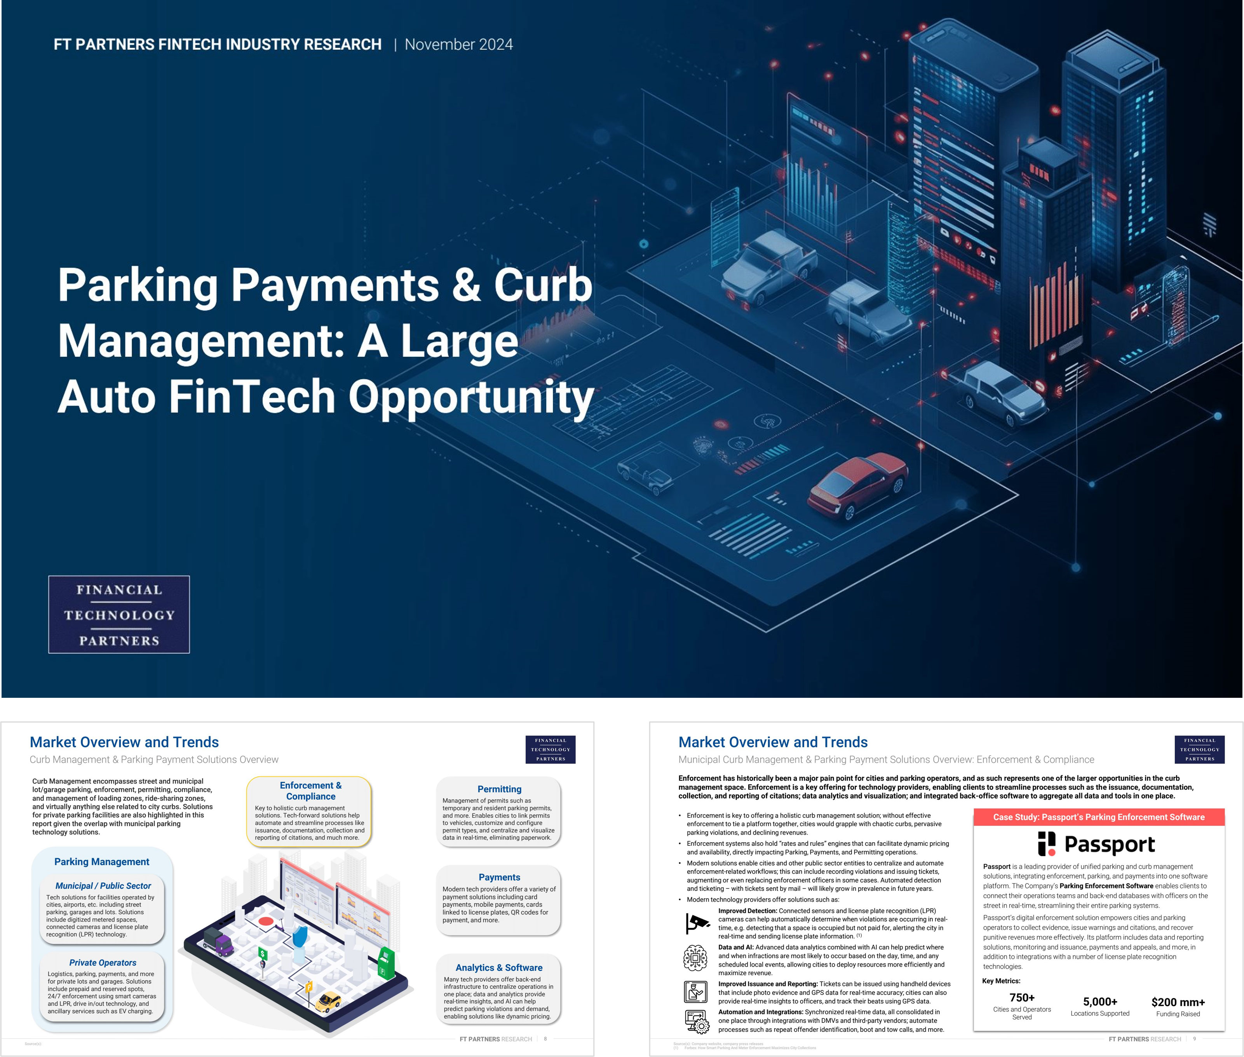Click the blue shield in the city illustration
The height and width of the screenshot is (1057, 1244).
tap(301, 937)
